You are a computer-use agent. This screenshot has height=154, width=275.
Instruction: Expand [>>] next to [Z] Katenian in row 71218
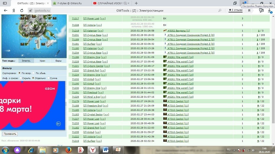coord(101,31)
